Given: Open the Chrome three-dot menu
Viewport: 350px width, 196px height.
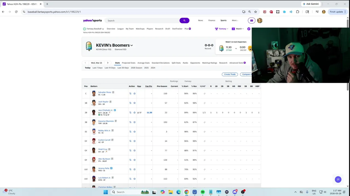Looking at the screenshot, I should (x=345, y=12).
